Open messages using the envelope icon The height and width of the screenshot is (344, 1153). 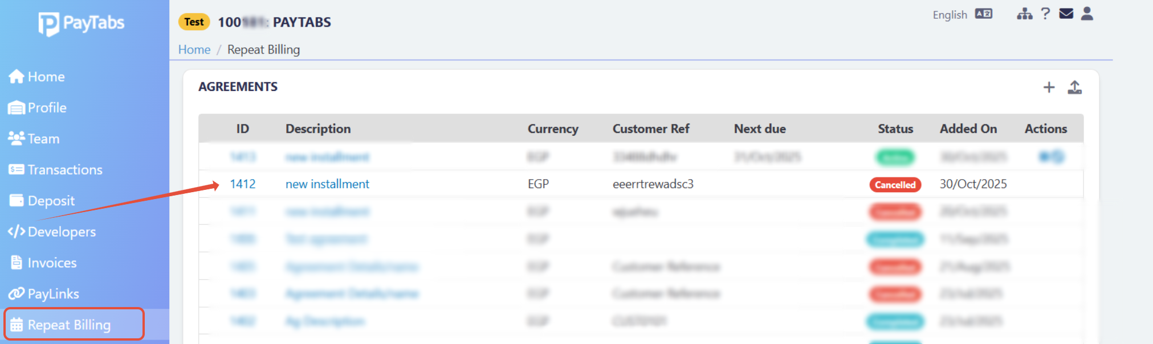coord(1066,14)
